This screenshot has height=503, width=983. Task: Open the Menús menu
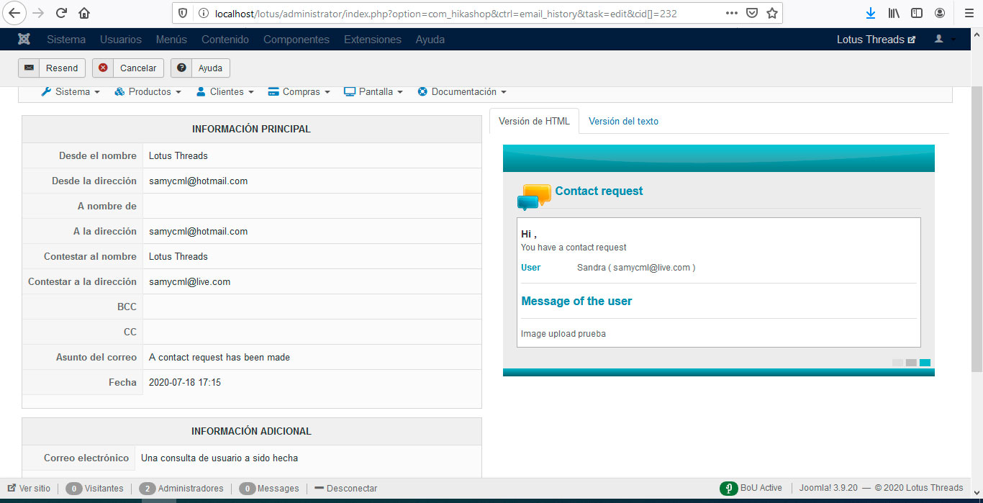pos(171,40)
